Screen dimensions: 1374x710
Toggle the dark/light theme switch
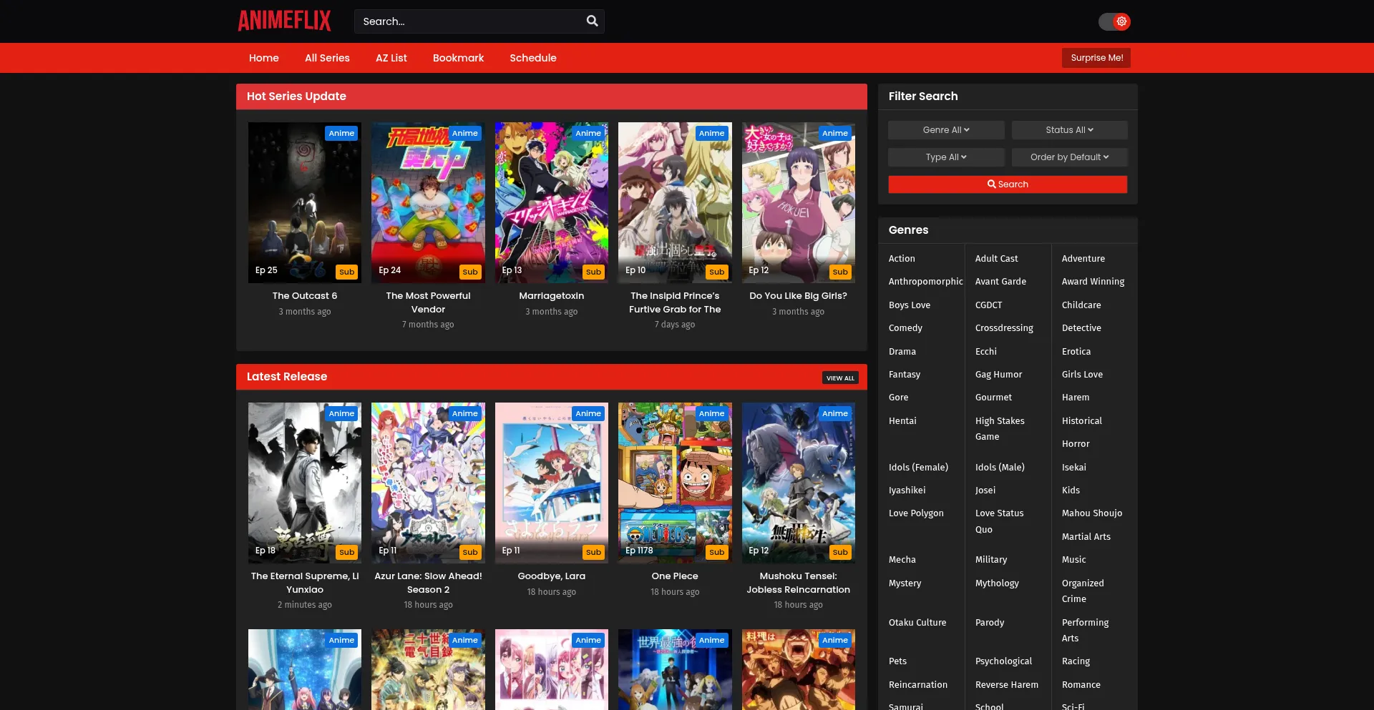1114,21
